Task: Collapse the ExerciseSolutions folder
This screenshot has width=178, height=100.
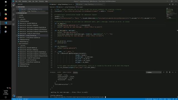Action: pyautogui.click(x=32, y=44)
